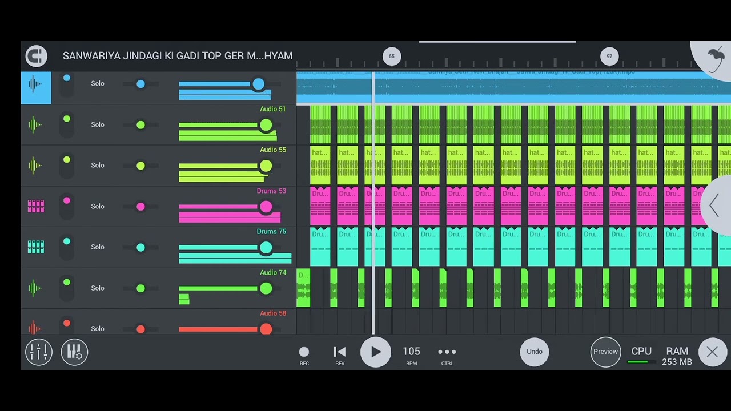Open the FL Studio main menu logo
The image size is (731, 411).
click(x=37, y=56)
